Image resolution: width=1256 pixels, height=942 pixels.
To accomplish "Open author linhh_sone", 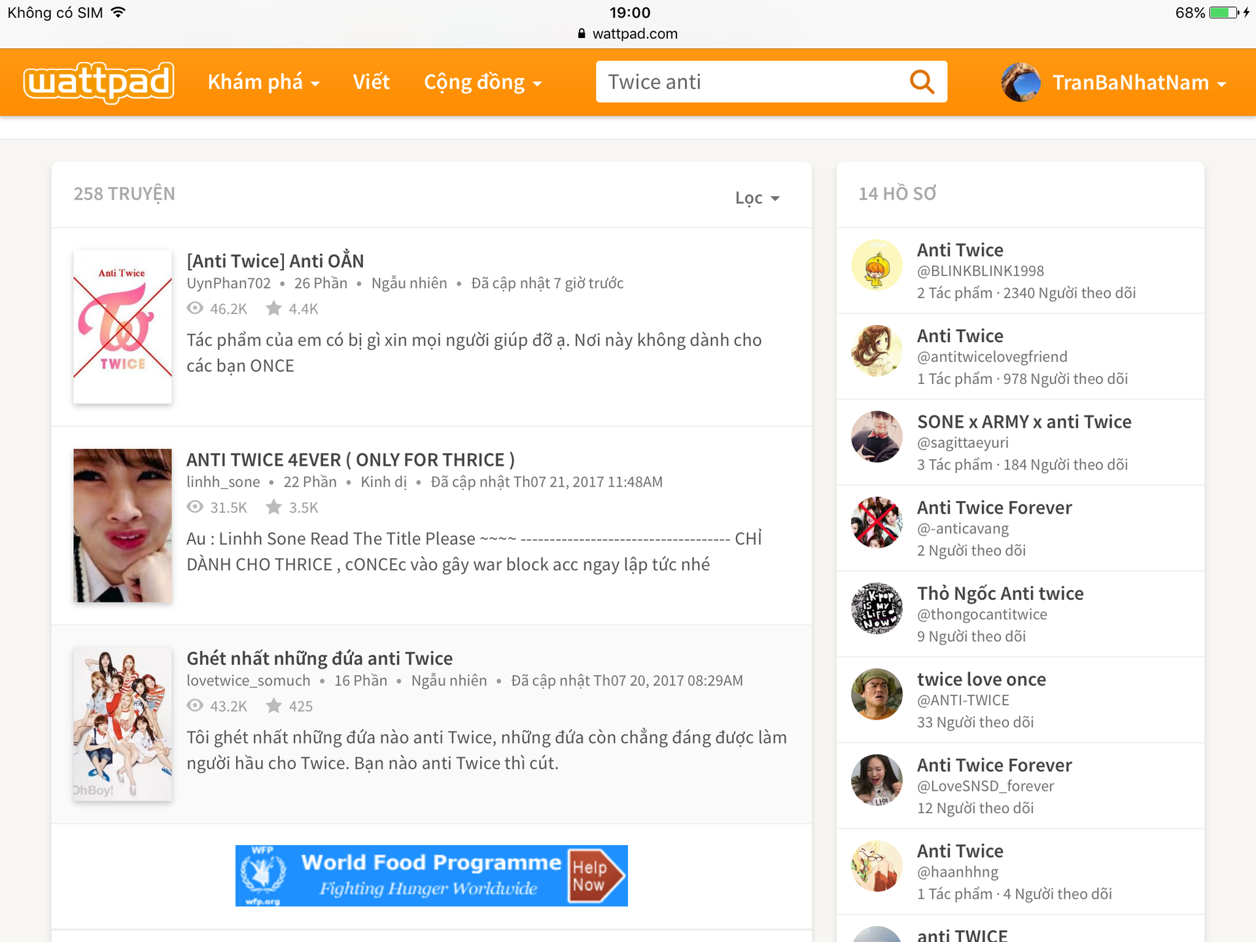I will click(x=223, y=482).
